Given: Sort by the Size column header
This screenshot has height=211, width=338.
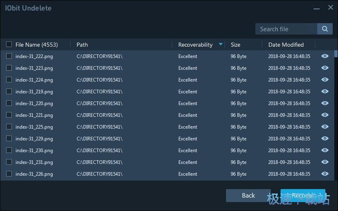Looking at the screenshot, I should (235, 45).
